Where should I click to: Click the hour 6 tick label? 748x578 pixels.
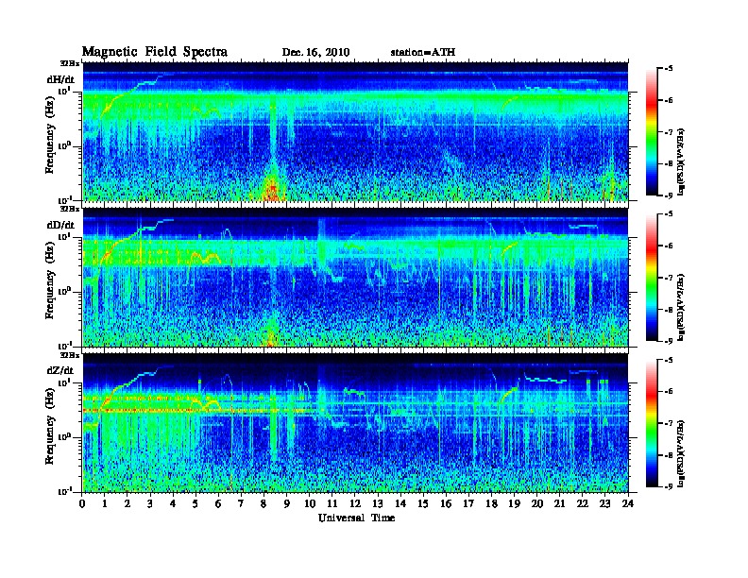coord(218,503)
